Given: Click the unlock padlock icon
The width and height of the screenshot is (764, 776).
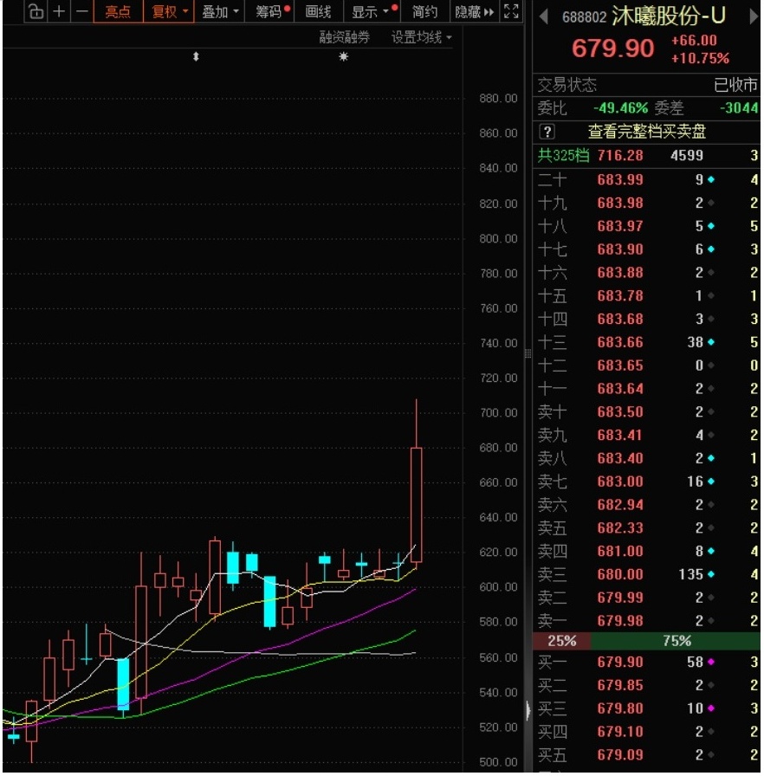Looking at the screenshot, I should coord(36,11).
